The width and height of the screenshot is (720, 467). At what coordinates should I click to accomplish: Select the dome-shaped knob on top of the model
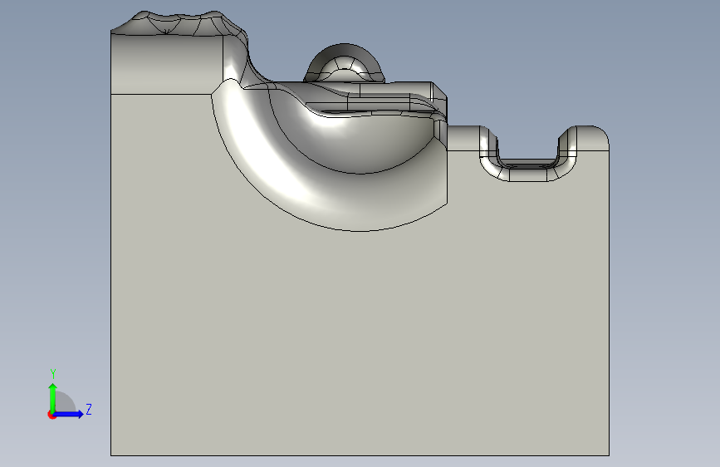(345, 62)
